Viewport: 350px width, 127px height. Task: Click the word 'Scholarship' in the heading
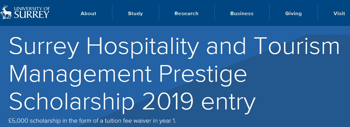point(72,101)
